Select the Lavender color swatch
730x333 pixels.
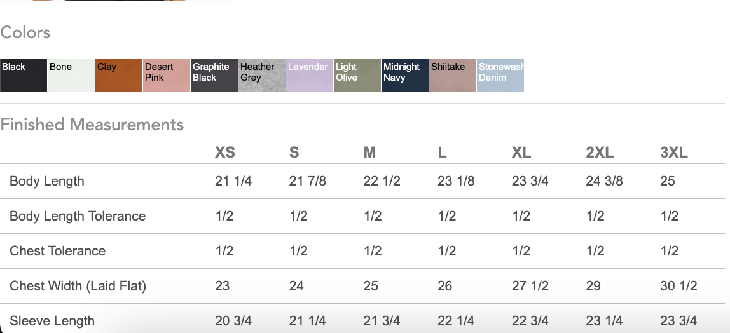[310, 76]
